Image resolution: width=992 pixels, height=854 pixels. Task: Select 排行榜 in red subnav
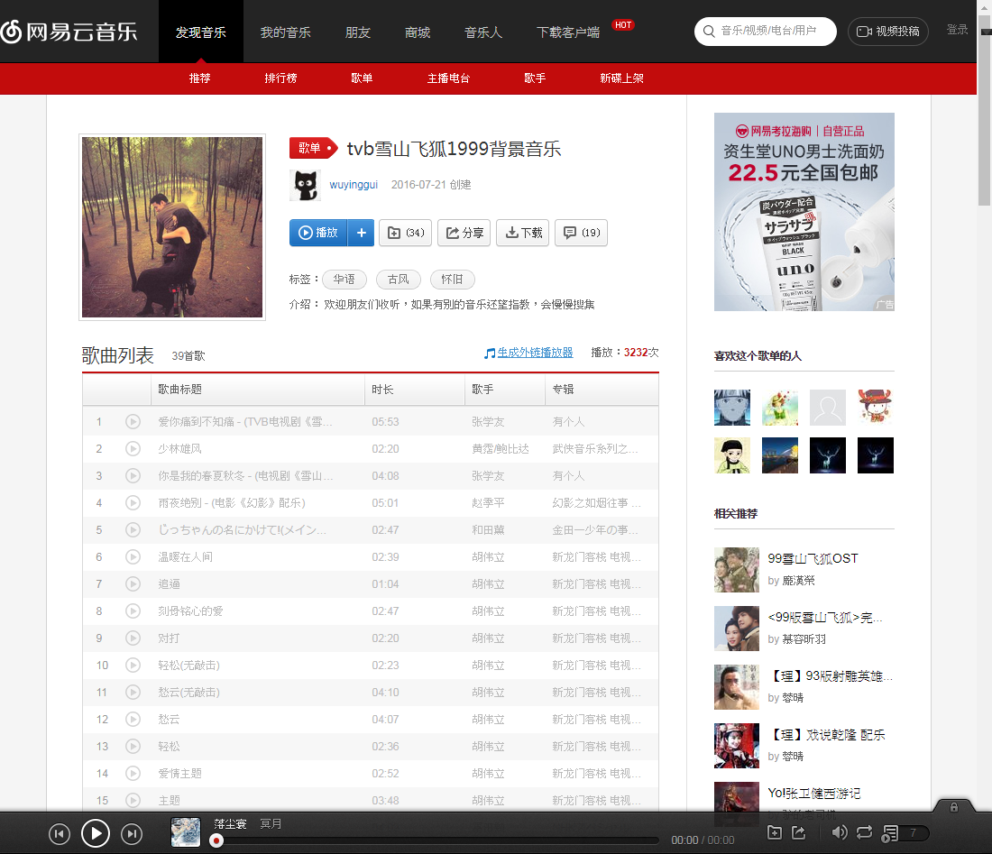click(280, 78)
